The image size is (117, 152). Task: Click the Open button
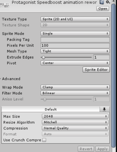tap(103, 9)
